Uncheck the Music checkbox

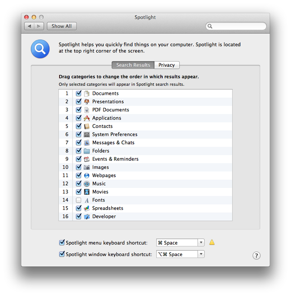point(79,184)
